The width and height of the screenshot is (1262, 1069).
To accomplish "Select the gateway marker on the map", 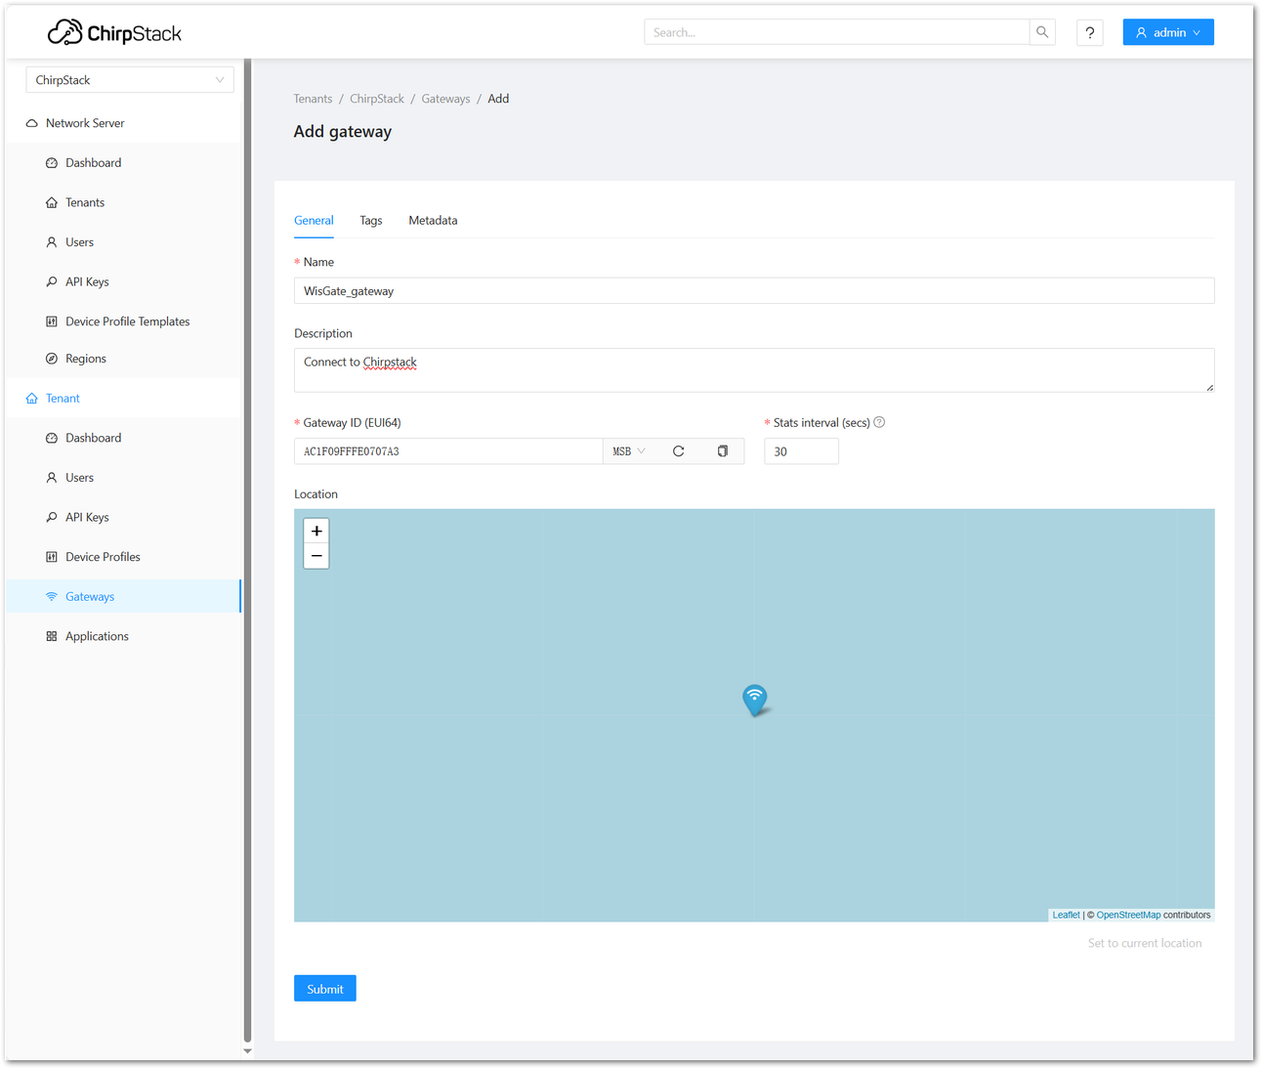I will coord(754,698).
